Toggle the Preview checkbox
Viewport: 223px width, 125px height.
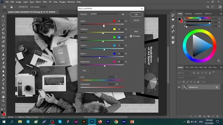click(x=131, y=36)
